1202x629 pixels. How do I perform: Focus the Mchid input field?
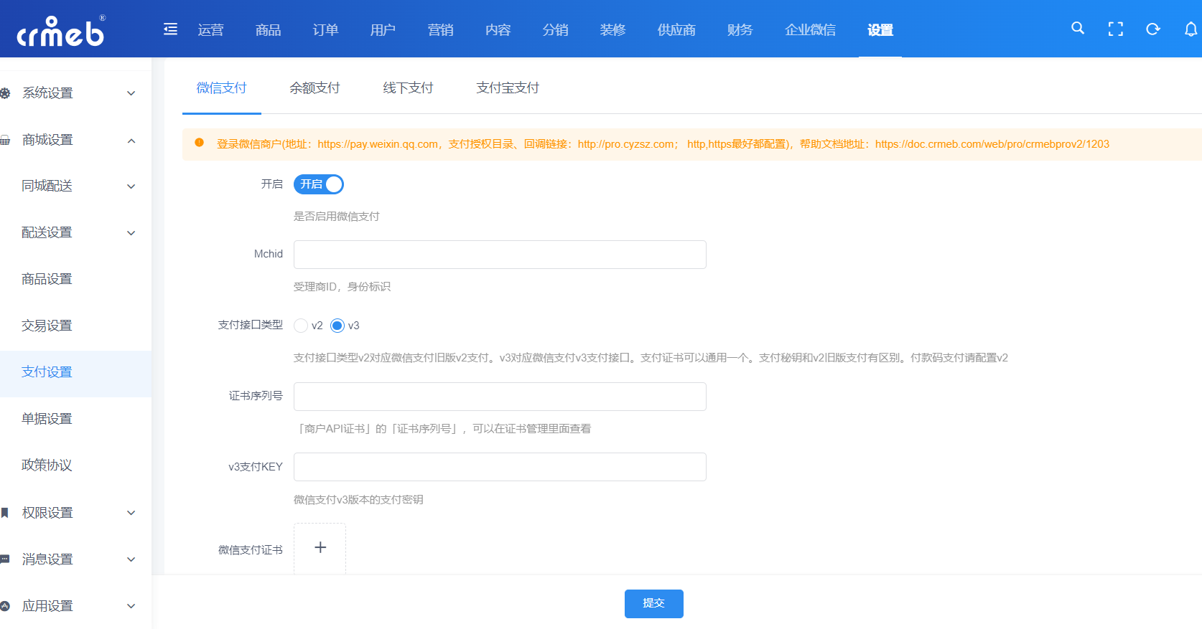click(500, 255)
